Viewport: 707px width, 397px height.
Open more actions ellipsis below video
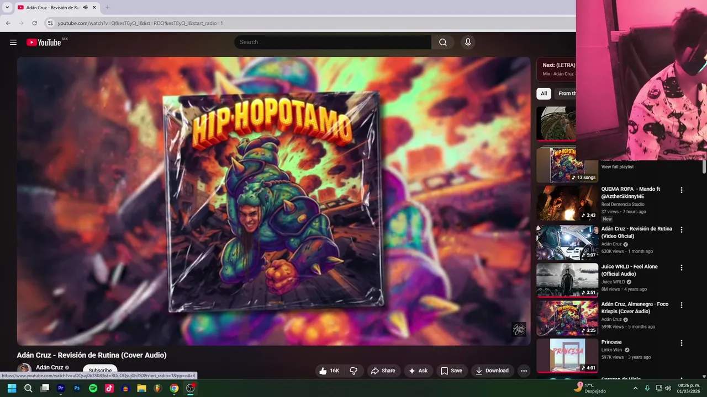[x=524, y=371]
